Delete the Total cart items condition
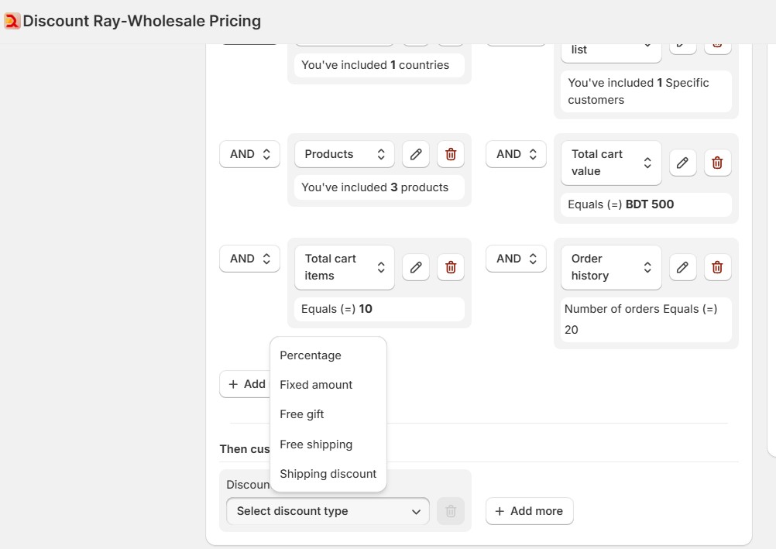776x549 pixels. [451, 267]
